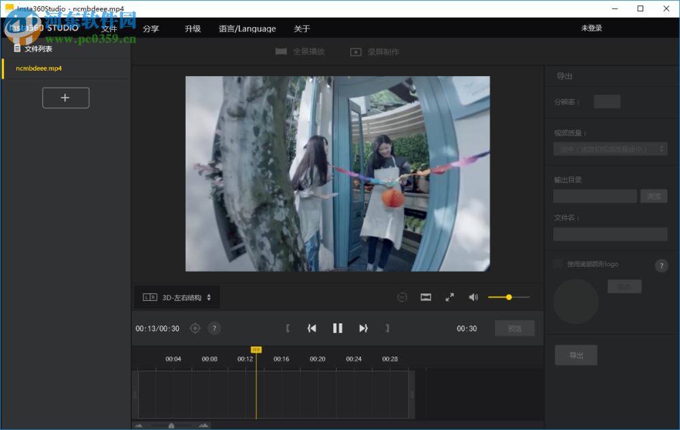This screenshot has height=430, width=680.
Task: Click the loop playback icon
Action: [401, 297]
